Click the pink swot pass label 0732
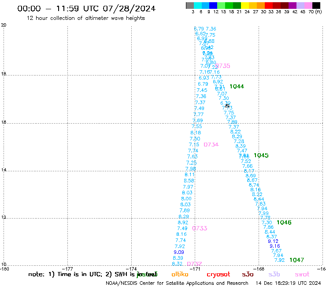The width and height of the screenshot is (326, 287). pos(194,264)
